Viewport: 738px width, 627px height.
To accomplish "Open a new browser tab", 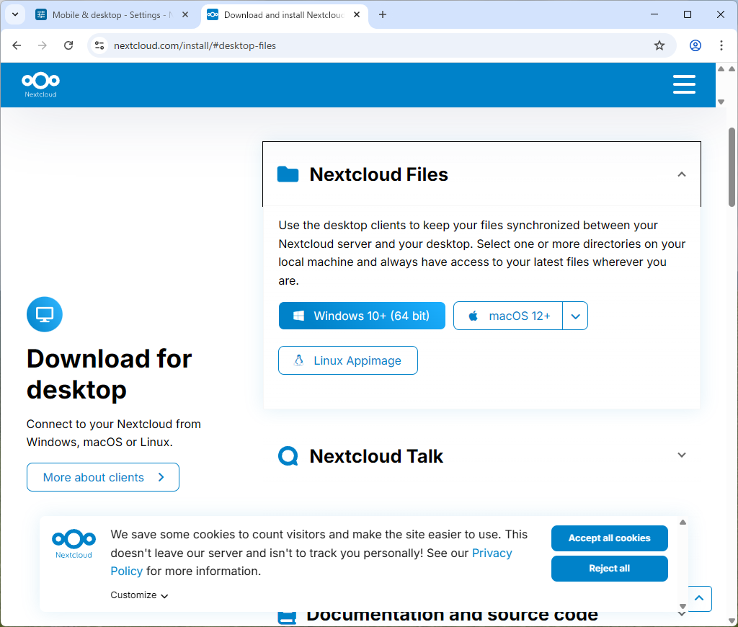I will coord(383,14).
